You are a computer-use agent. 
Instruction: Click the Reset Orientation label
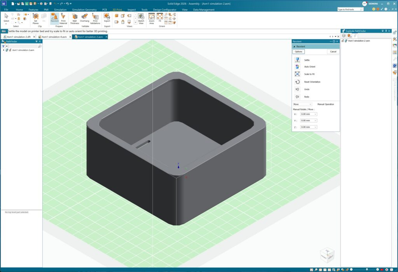click(x=312, y=82)
